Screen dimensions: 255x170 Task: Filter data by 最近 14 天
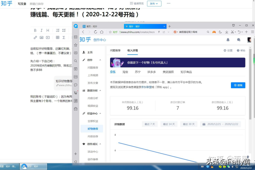click(169, 124)
